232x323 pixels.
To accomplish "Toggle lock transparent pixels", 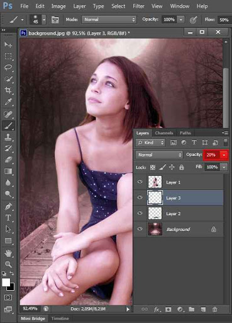I will point(153,167).
